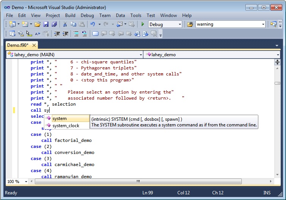286x200 pixels.
Task: Open the Tools menu
Action: pos(136,15)
